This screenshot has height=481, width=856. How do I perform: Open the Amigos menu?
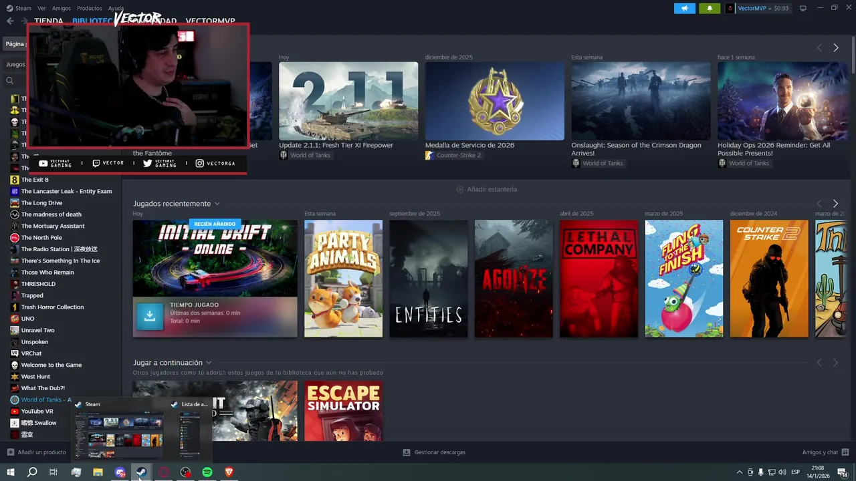(x=62, y=8)
